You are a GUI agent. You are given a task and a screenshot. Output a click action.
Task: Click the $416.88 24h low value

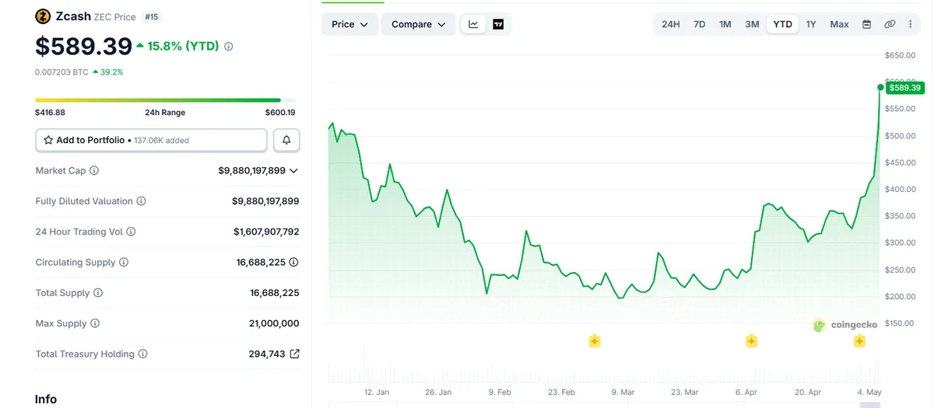click(x=50, y=113)
